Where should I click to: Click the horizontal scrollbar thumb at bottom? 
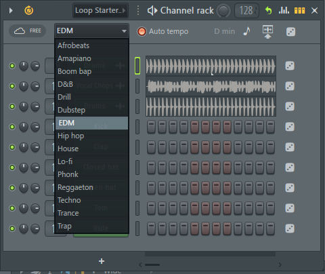(x=152, y=265)
